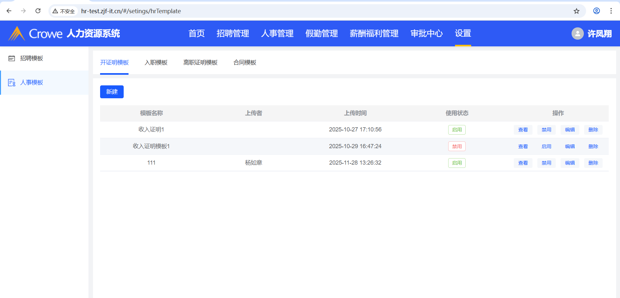Open the 薪酬福利管理 navigation menu

coord(374,34)
